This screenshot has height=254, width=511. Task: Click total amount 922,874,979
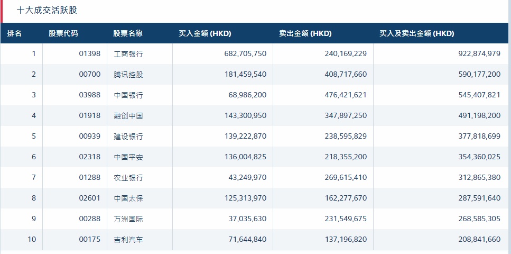click(479, 53)
